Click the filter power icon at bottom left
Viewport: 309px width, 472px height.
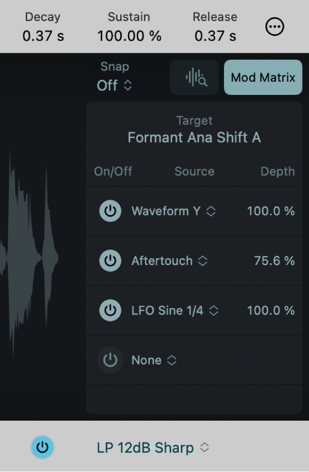(43, 447)
